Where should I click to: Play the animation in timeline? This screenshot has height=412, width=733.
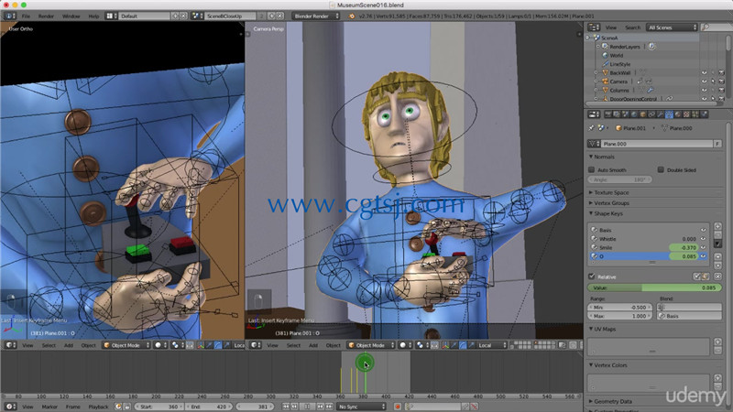pos(307,407)
